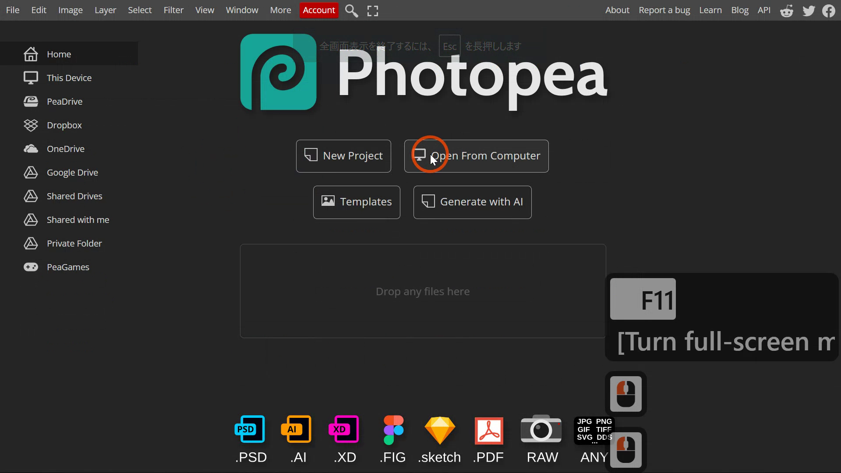841x473 pixels.
Task: Select the .PDF format icon
Action: pyautogui.click(x=489, y=431)
